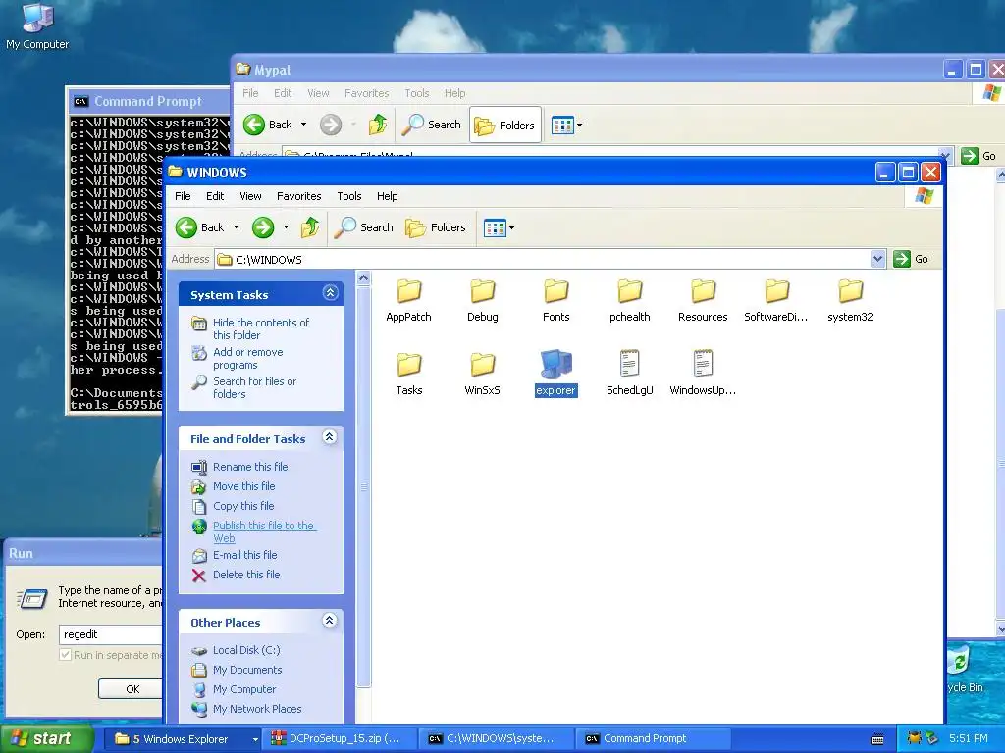The height and width of the screenshot is (753, 1005).
Task: Click E-mail this file link
Action: pos(244,555)
